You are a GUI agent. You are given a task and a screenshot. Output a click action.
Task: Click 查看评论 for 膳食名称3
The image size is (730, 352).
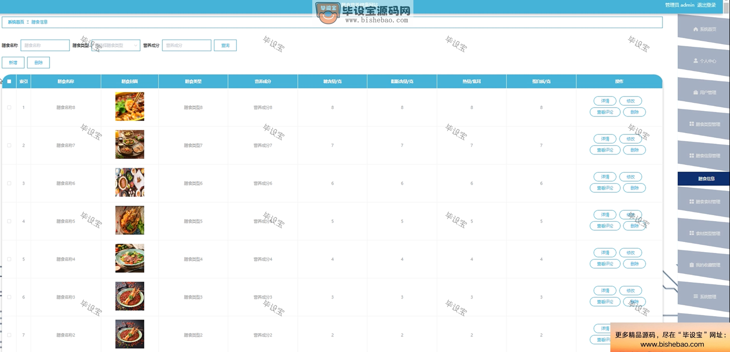click(605, 302)
